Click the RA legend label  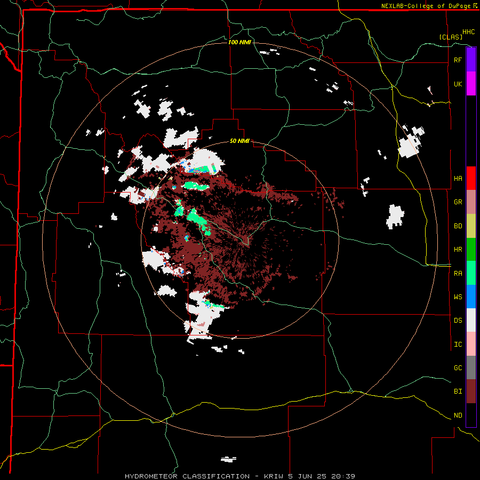pyautogui.click(x=458, y=273)
